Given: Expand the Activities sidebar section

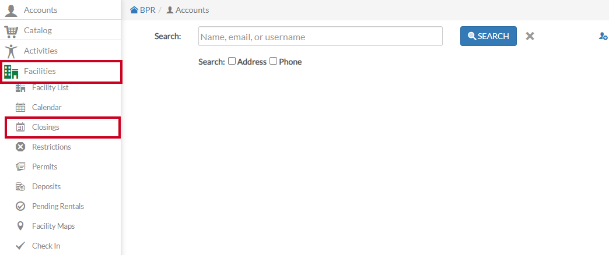Looking at the screenshot, I should coord(60,51).
